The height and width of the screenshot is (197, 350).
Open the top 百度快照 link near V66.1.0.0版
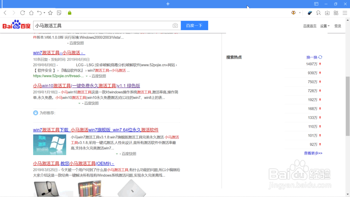pos(77,43)
